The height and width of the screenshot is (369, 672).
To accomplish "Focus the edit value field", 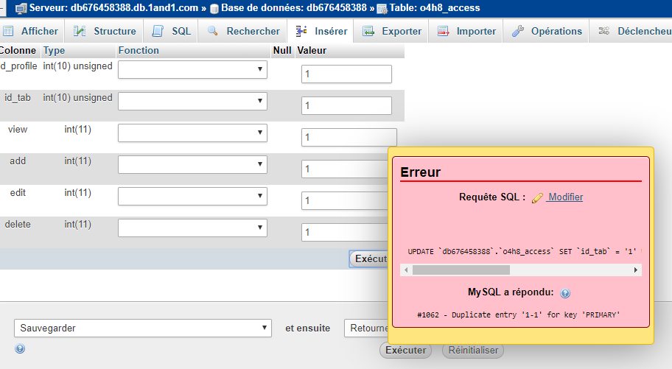I will [345, 201].
